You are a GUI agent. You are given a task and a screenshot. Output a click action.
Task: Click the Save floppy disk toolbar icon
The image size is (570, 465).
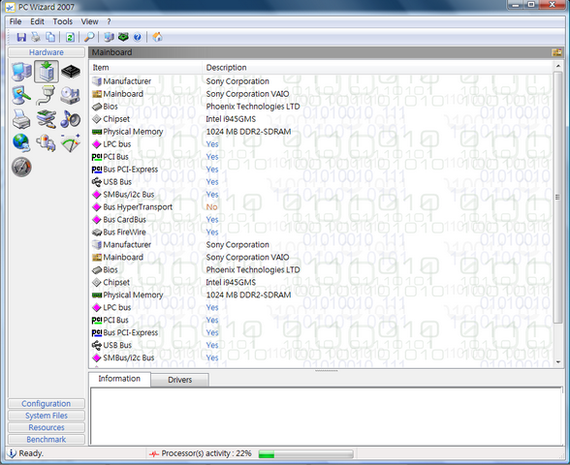[x=21, y=37]
